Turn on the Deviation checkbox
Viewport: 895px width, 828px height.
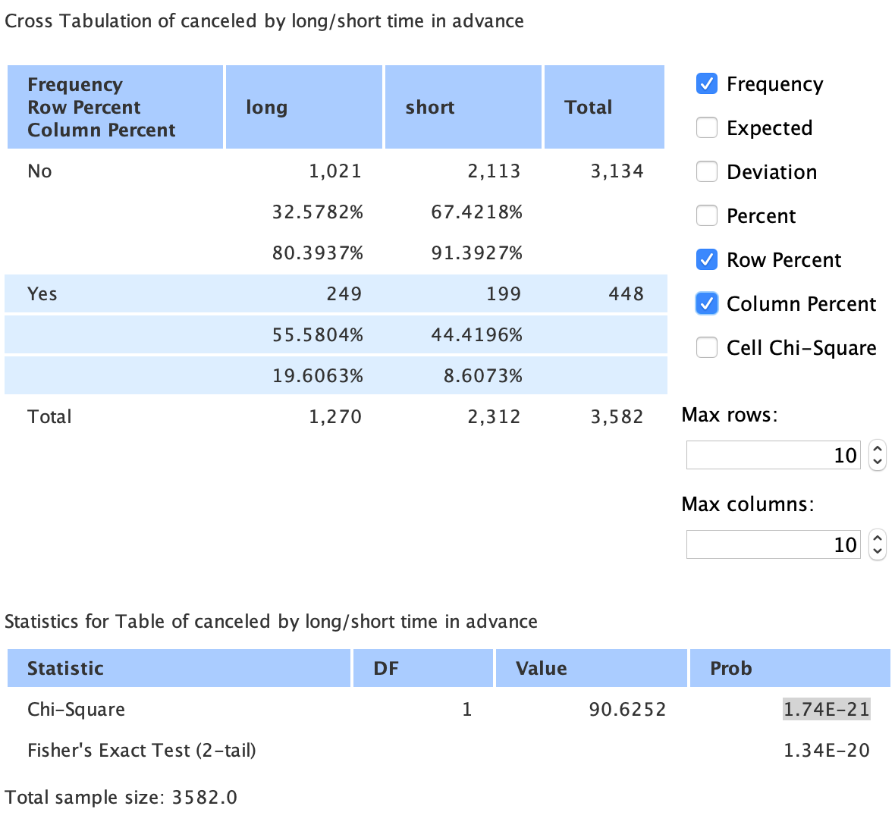(x=706, y=172)
